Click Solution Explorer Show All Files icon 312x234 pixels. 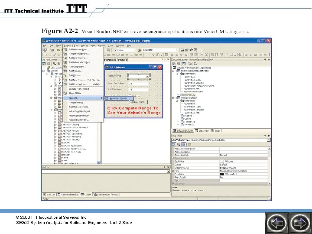point(190,64)
